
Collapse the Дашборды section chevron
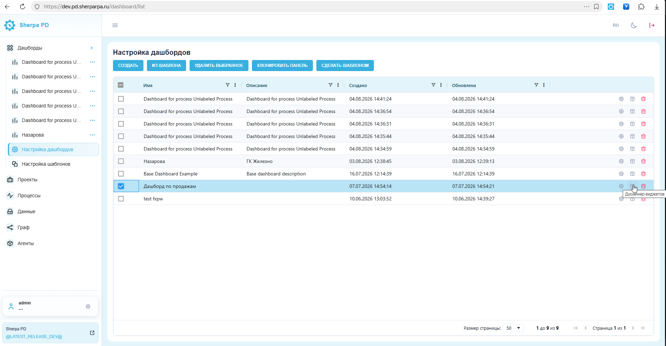tap(91, 48)
